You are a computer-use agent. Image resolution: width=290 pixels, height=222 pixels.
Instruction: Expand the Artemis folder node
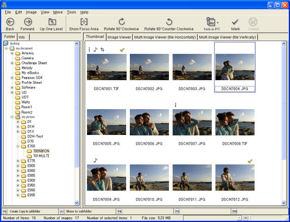12,53
